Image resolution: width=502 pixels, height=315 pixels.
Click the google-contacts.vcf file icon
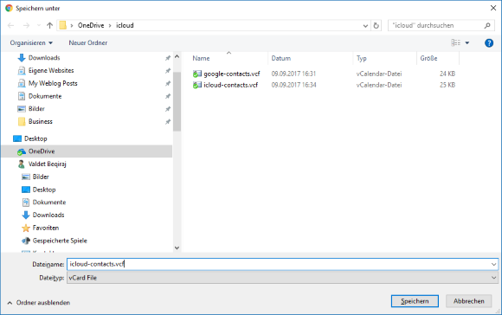(x=197, y=74)
